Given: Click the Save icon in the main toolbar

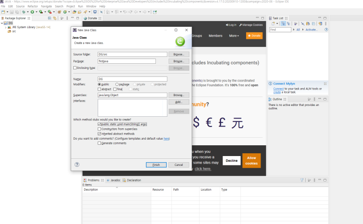Looking at the screenshot, I should click(x=12, y=12).
